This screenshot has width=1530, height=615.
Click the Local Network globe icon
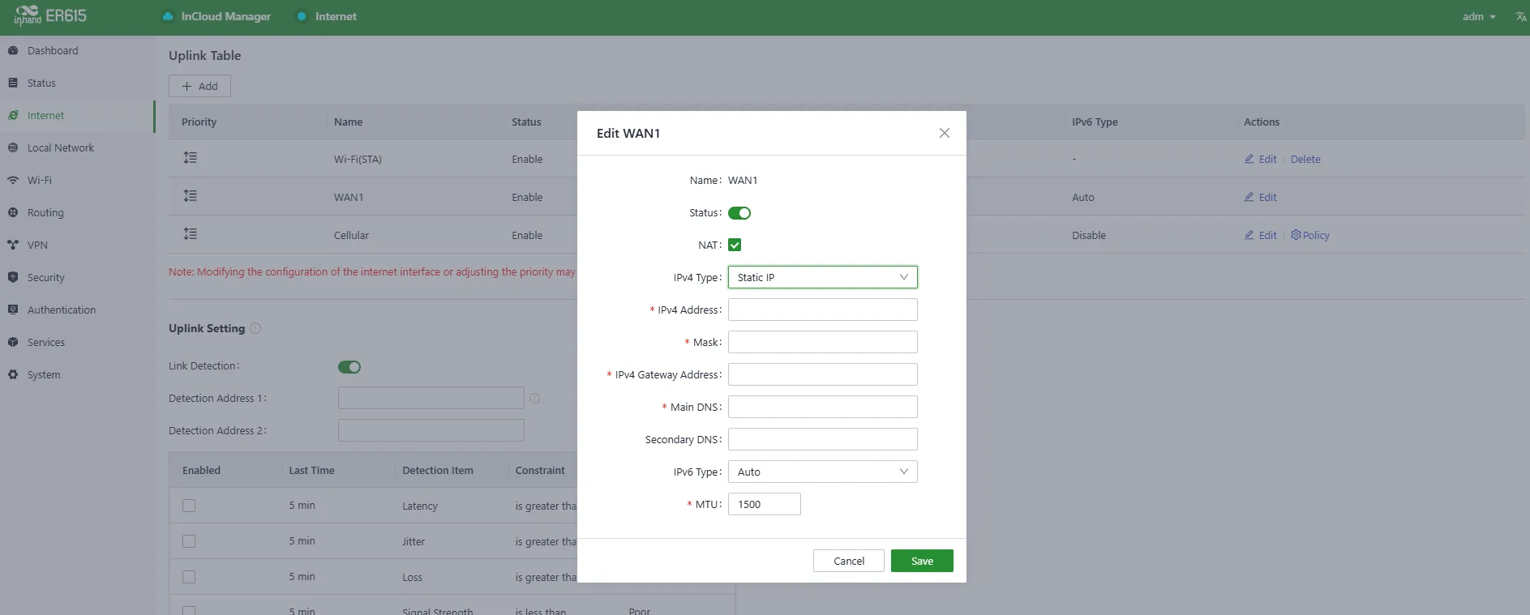tap(13, 147)
